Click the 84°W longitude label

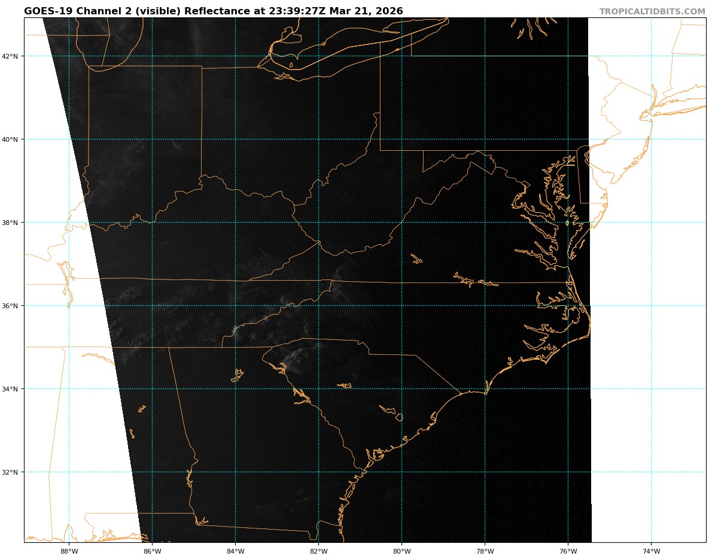235,551
